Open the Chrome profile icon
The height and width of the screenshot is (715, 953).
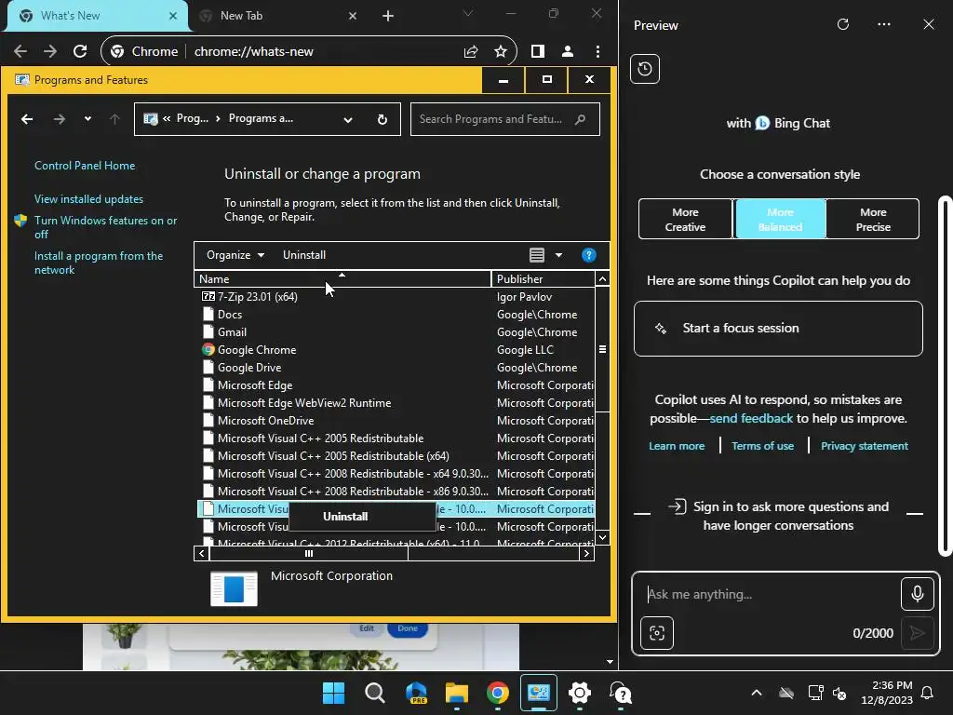pyautogui.click(x=568, y=52)
